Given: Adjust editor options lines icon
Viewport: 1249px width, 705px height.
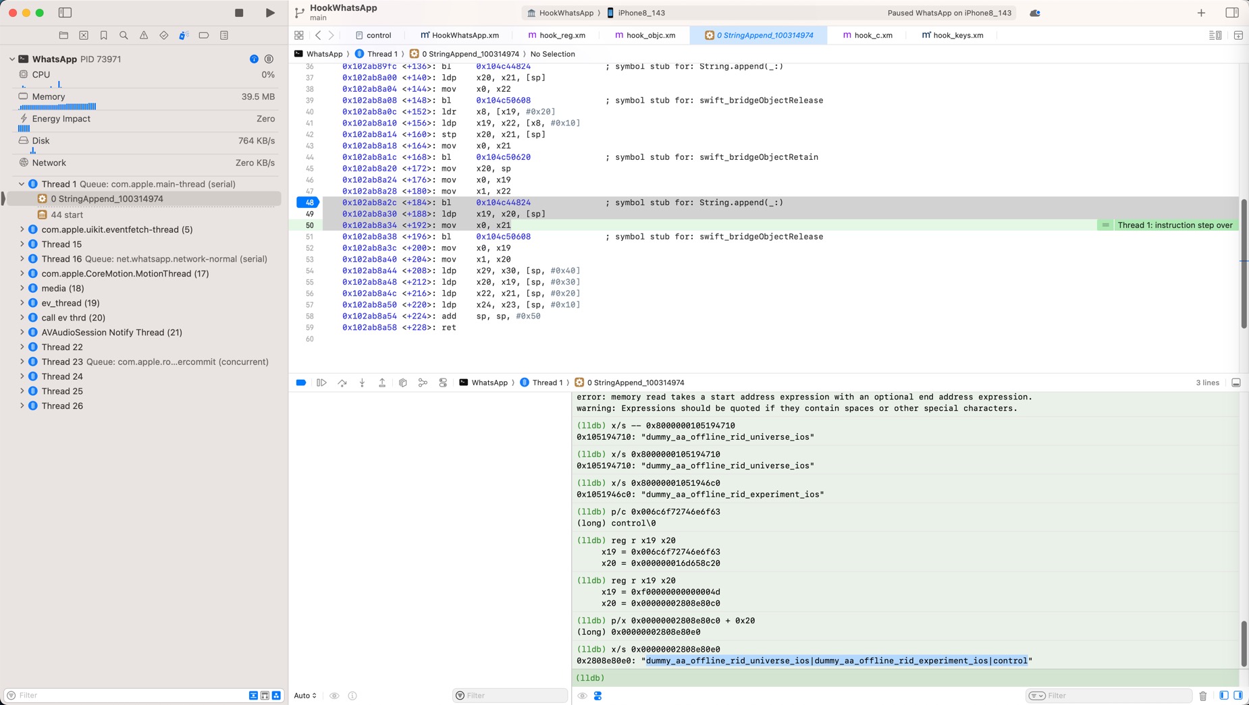Looking at the screenshot, I should click(x=1215, y=35).
